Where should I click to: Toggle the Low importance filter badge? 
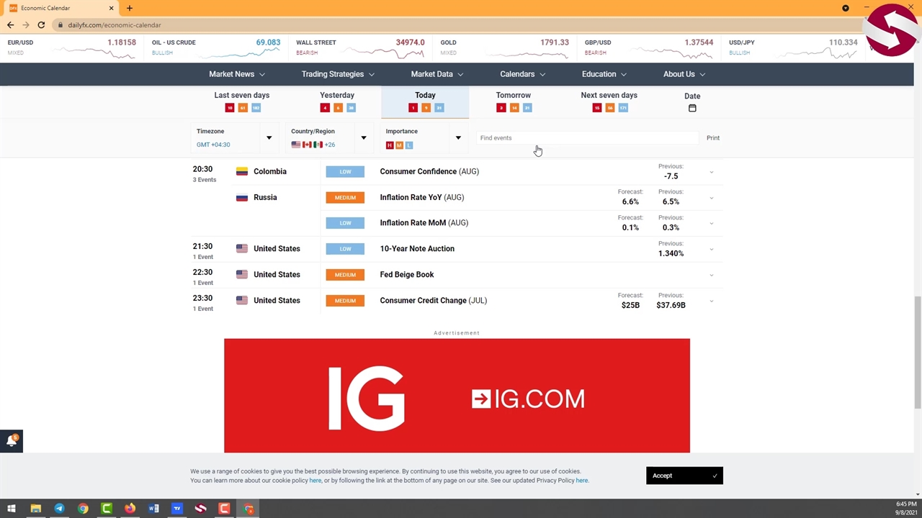(408, 145)
